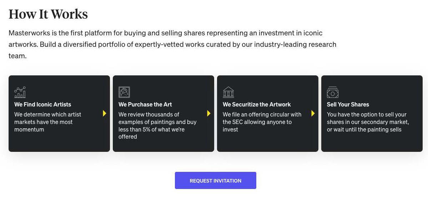Click the empty area of the We Securitize card

(267, 142)
